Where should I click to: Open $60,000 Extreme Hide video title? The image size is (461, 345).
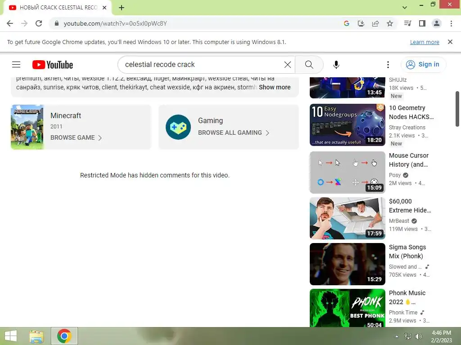click(x=410, y=206)
